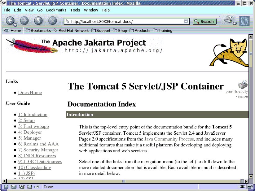Open the Training bookmark folder
The image size is (255, 191).
(163, 31)
